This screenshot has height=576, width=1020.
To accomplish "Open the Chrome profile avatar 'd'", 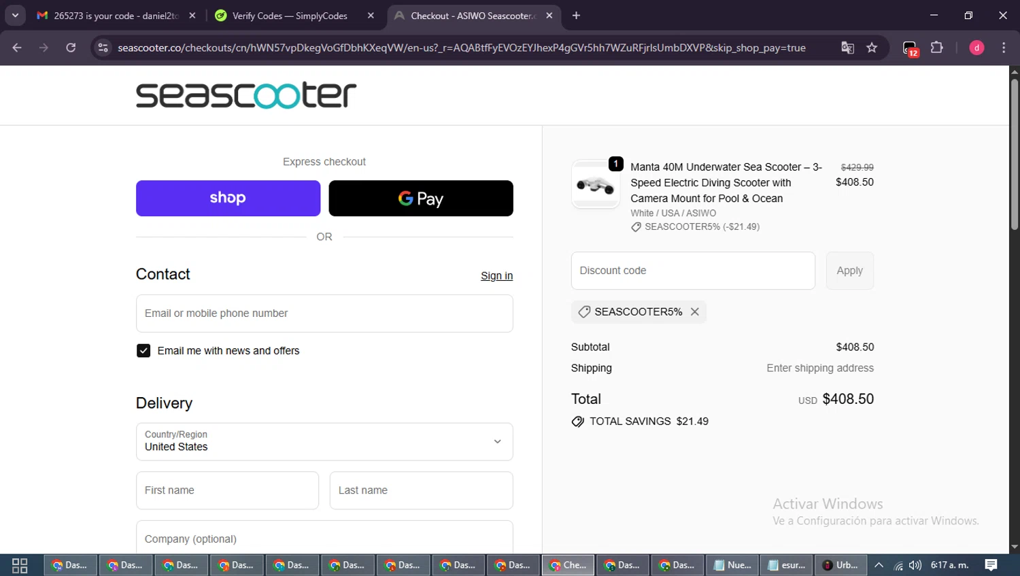I will pyautogui.click(x=976, y=48).
